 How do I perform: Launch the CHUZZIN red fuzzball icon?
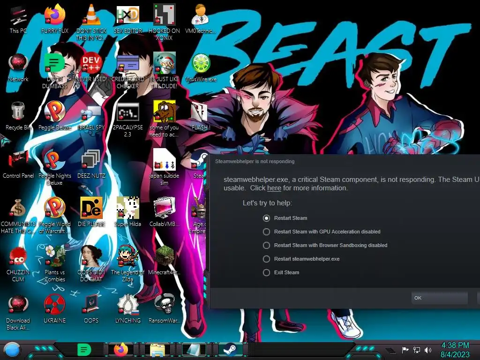18,263
